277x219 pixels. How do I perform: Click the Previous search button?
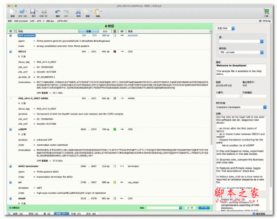pos(190,208)
